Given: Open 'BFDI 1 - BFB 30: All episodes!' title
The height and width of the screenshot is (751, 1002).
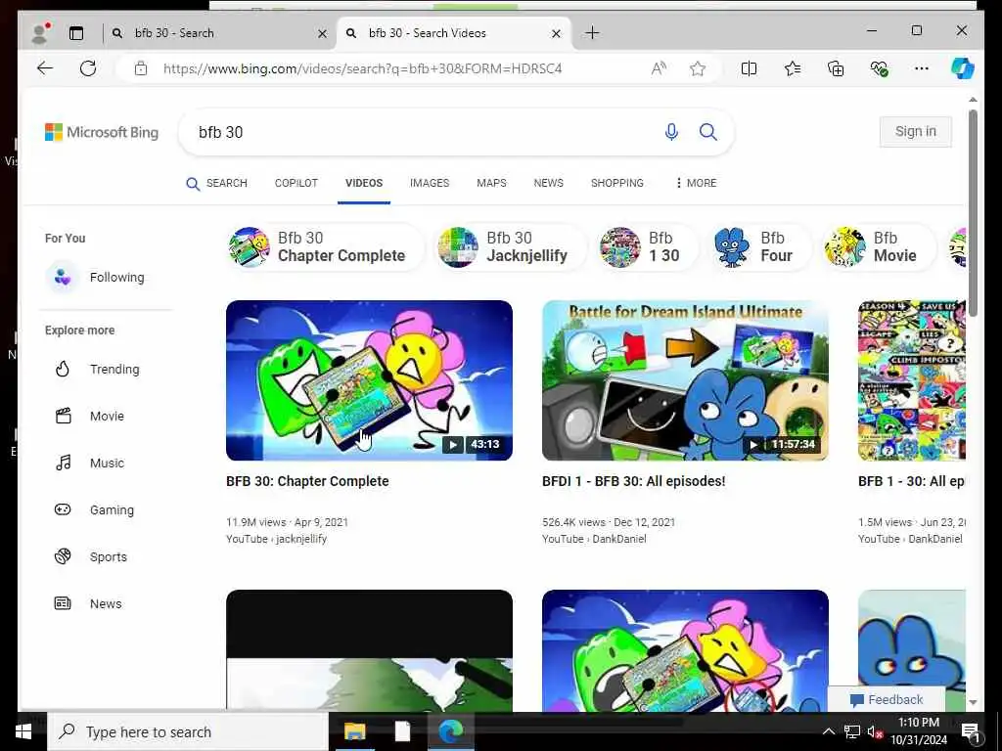Looking at the screenshot, I should coord(633,481).
